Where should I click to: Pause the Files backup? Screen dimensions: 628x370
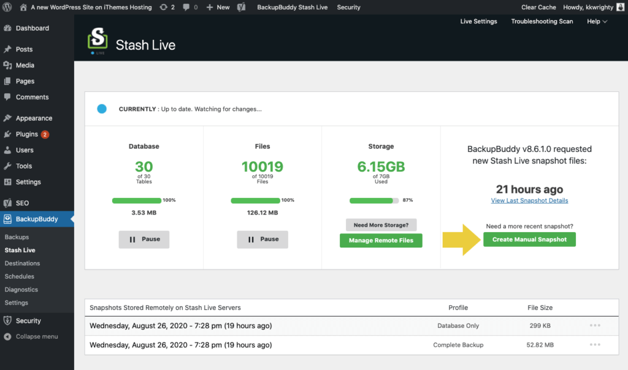[x=262, y=239]
